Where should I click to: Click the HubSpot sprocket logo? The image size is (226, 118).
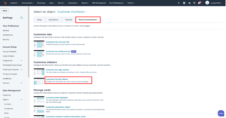click(x=5, y=3)
